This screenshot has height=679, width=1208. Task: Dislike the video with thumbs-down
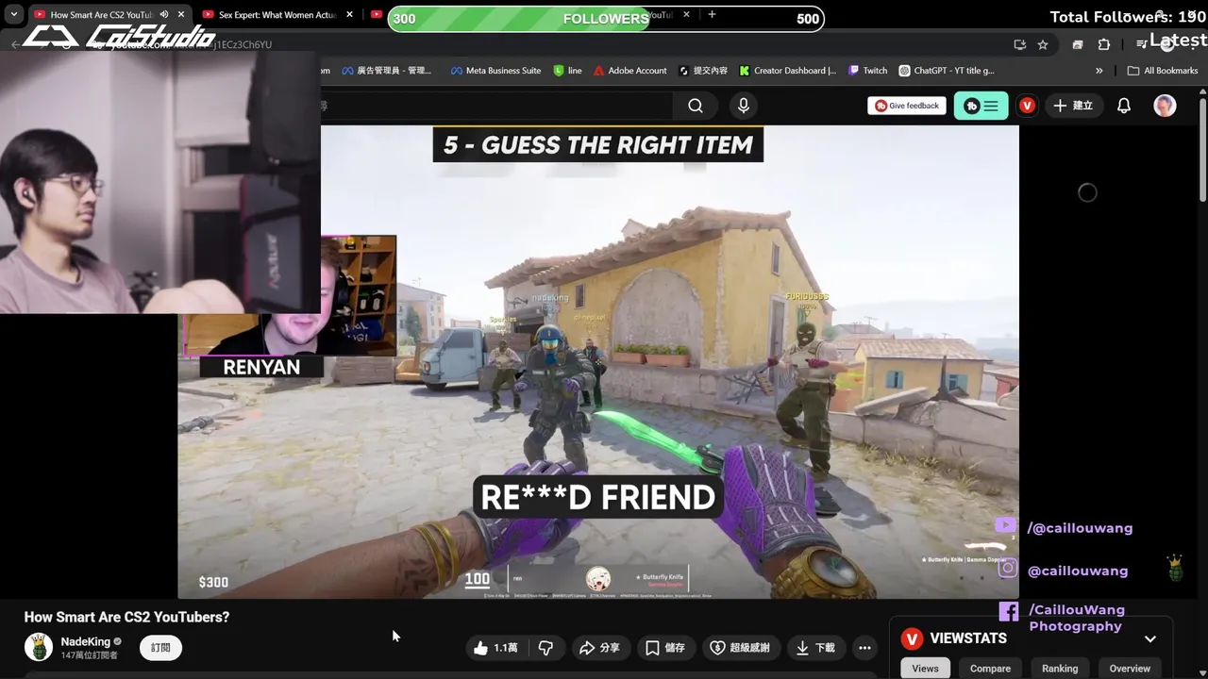coord(545,648)
